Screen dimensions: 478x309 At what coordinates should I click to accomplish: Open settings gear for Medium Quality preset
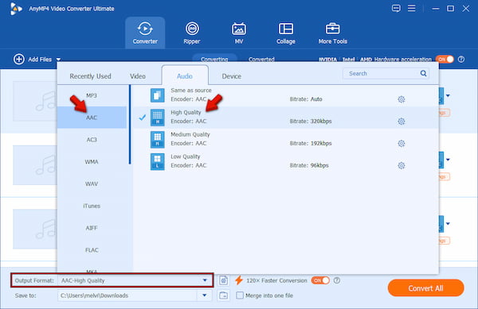[x=402, y=144]
